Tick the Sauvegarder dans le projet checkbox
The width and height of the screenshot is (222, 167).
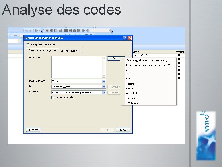tap(28, 45)
